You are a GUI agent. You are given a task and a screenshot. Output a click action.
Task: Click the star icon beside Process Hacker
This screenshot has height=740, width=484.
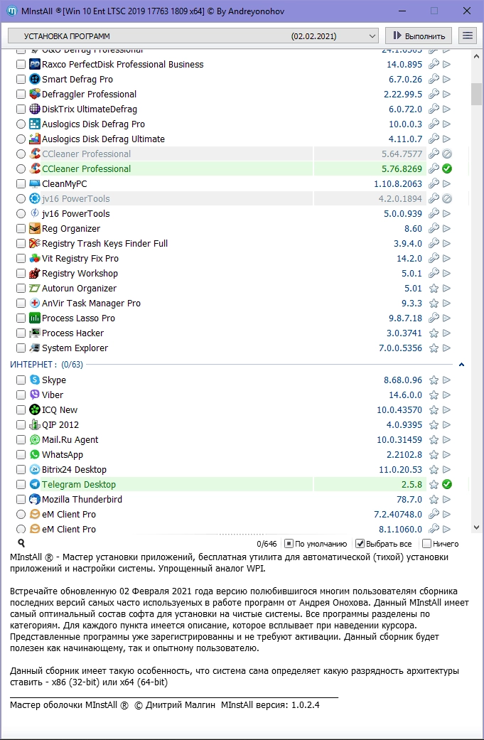tap(434, 333)
